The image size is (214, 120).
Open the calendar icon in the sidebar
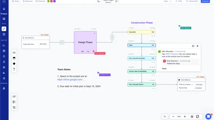[4, 51]
